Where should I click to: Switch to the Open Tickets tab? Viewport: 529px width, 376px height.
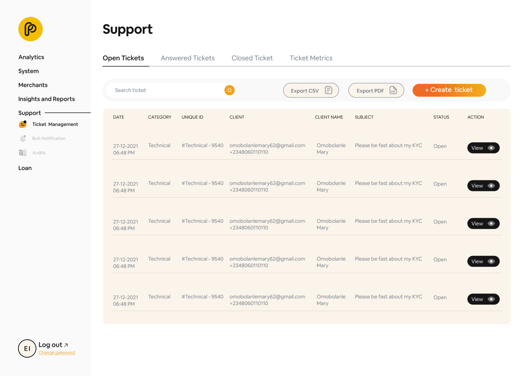tap(123, 58)
